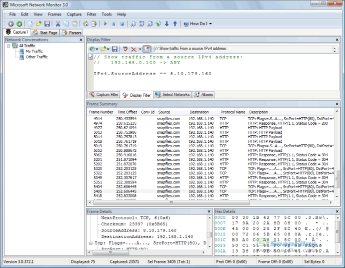The height and width of the screenshot is (268, 345).
Task: Click the green Forward navigation arrow
Action: [19, 24]
